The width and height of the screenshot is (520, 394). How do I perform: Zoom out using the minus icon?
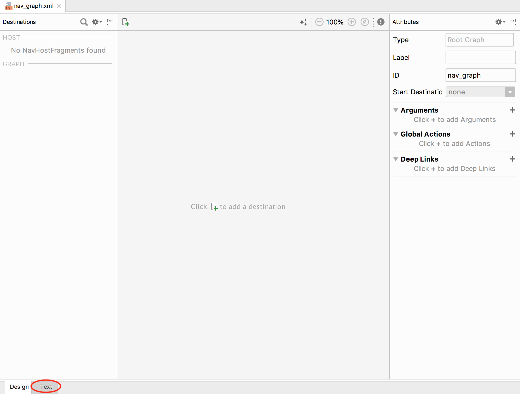(319, 22)
